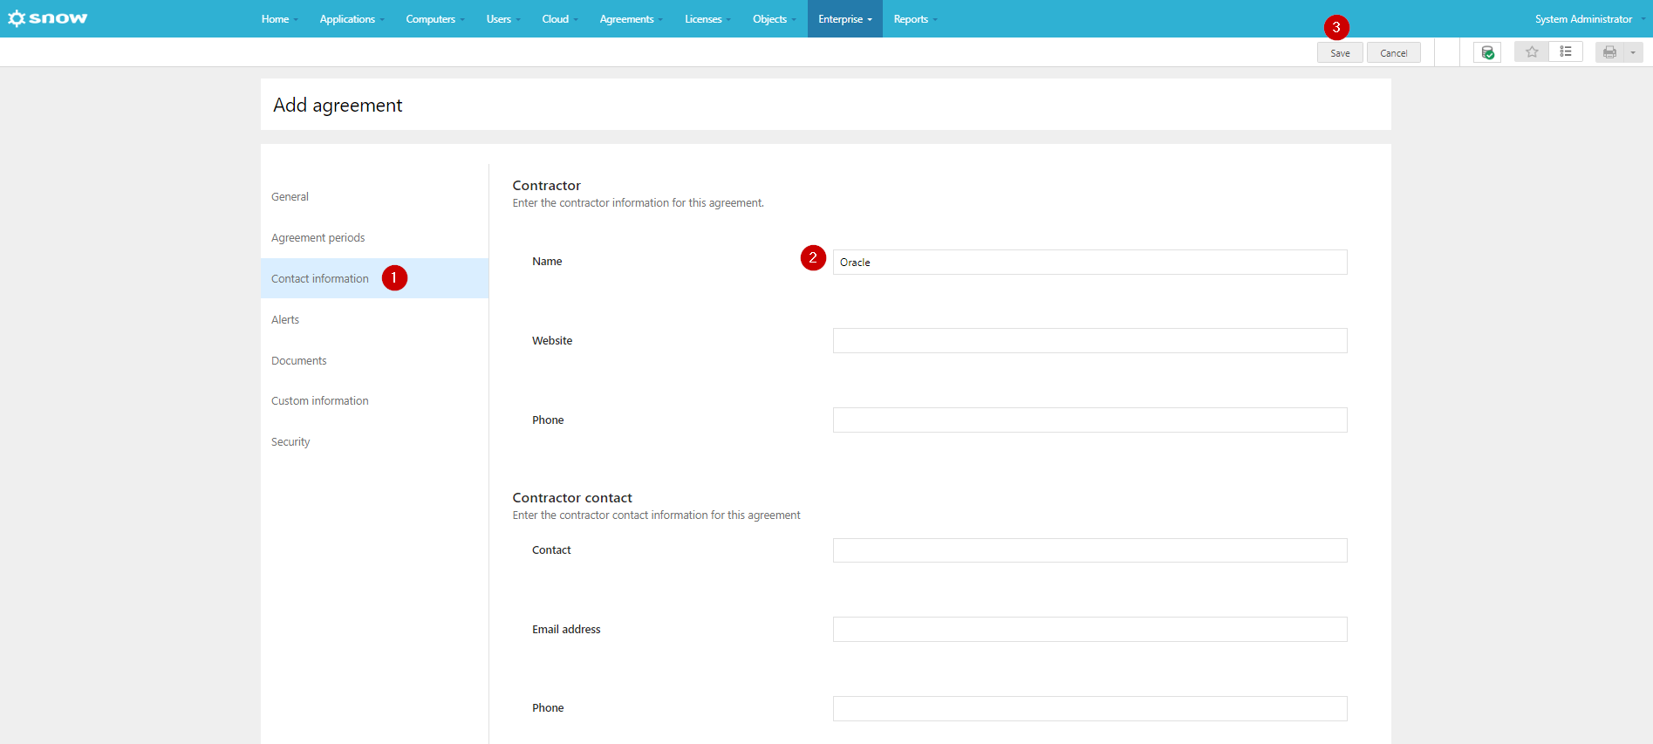Select the General section

374,197
